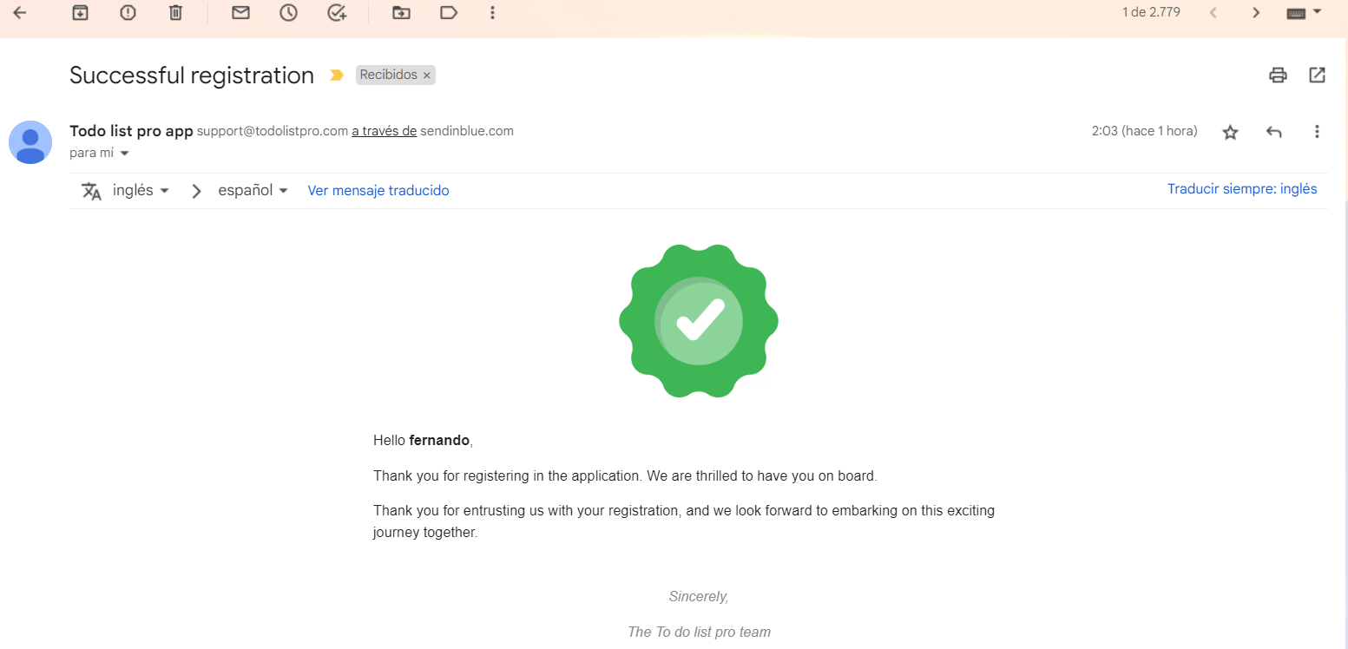Go back to the inbox
Image resolution: width=1348 pixels, height=649 pixels.
[19, 13]
